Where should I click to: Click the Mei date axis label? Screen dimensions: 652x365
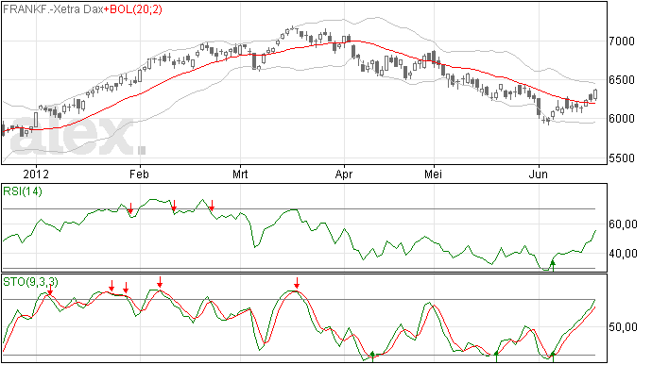[x=434, y=174]
